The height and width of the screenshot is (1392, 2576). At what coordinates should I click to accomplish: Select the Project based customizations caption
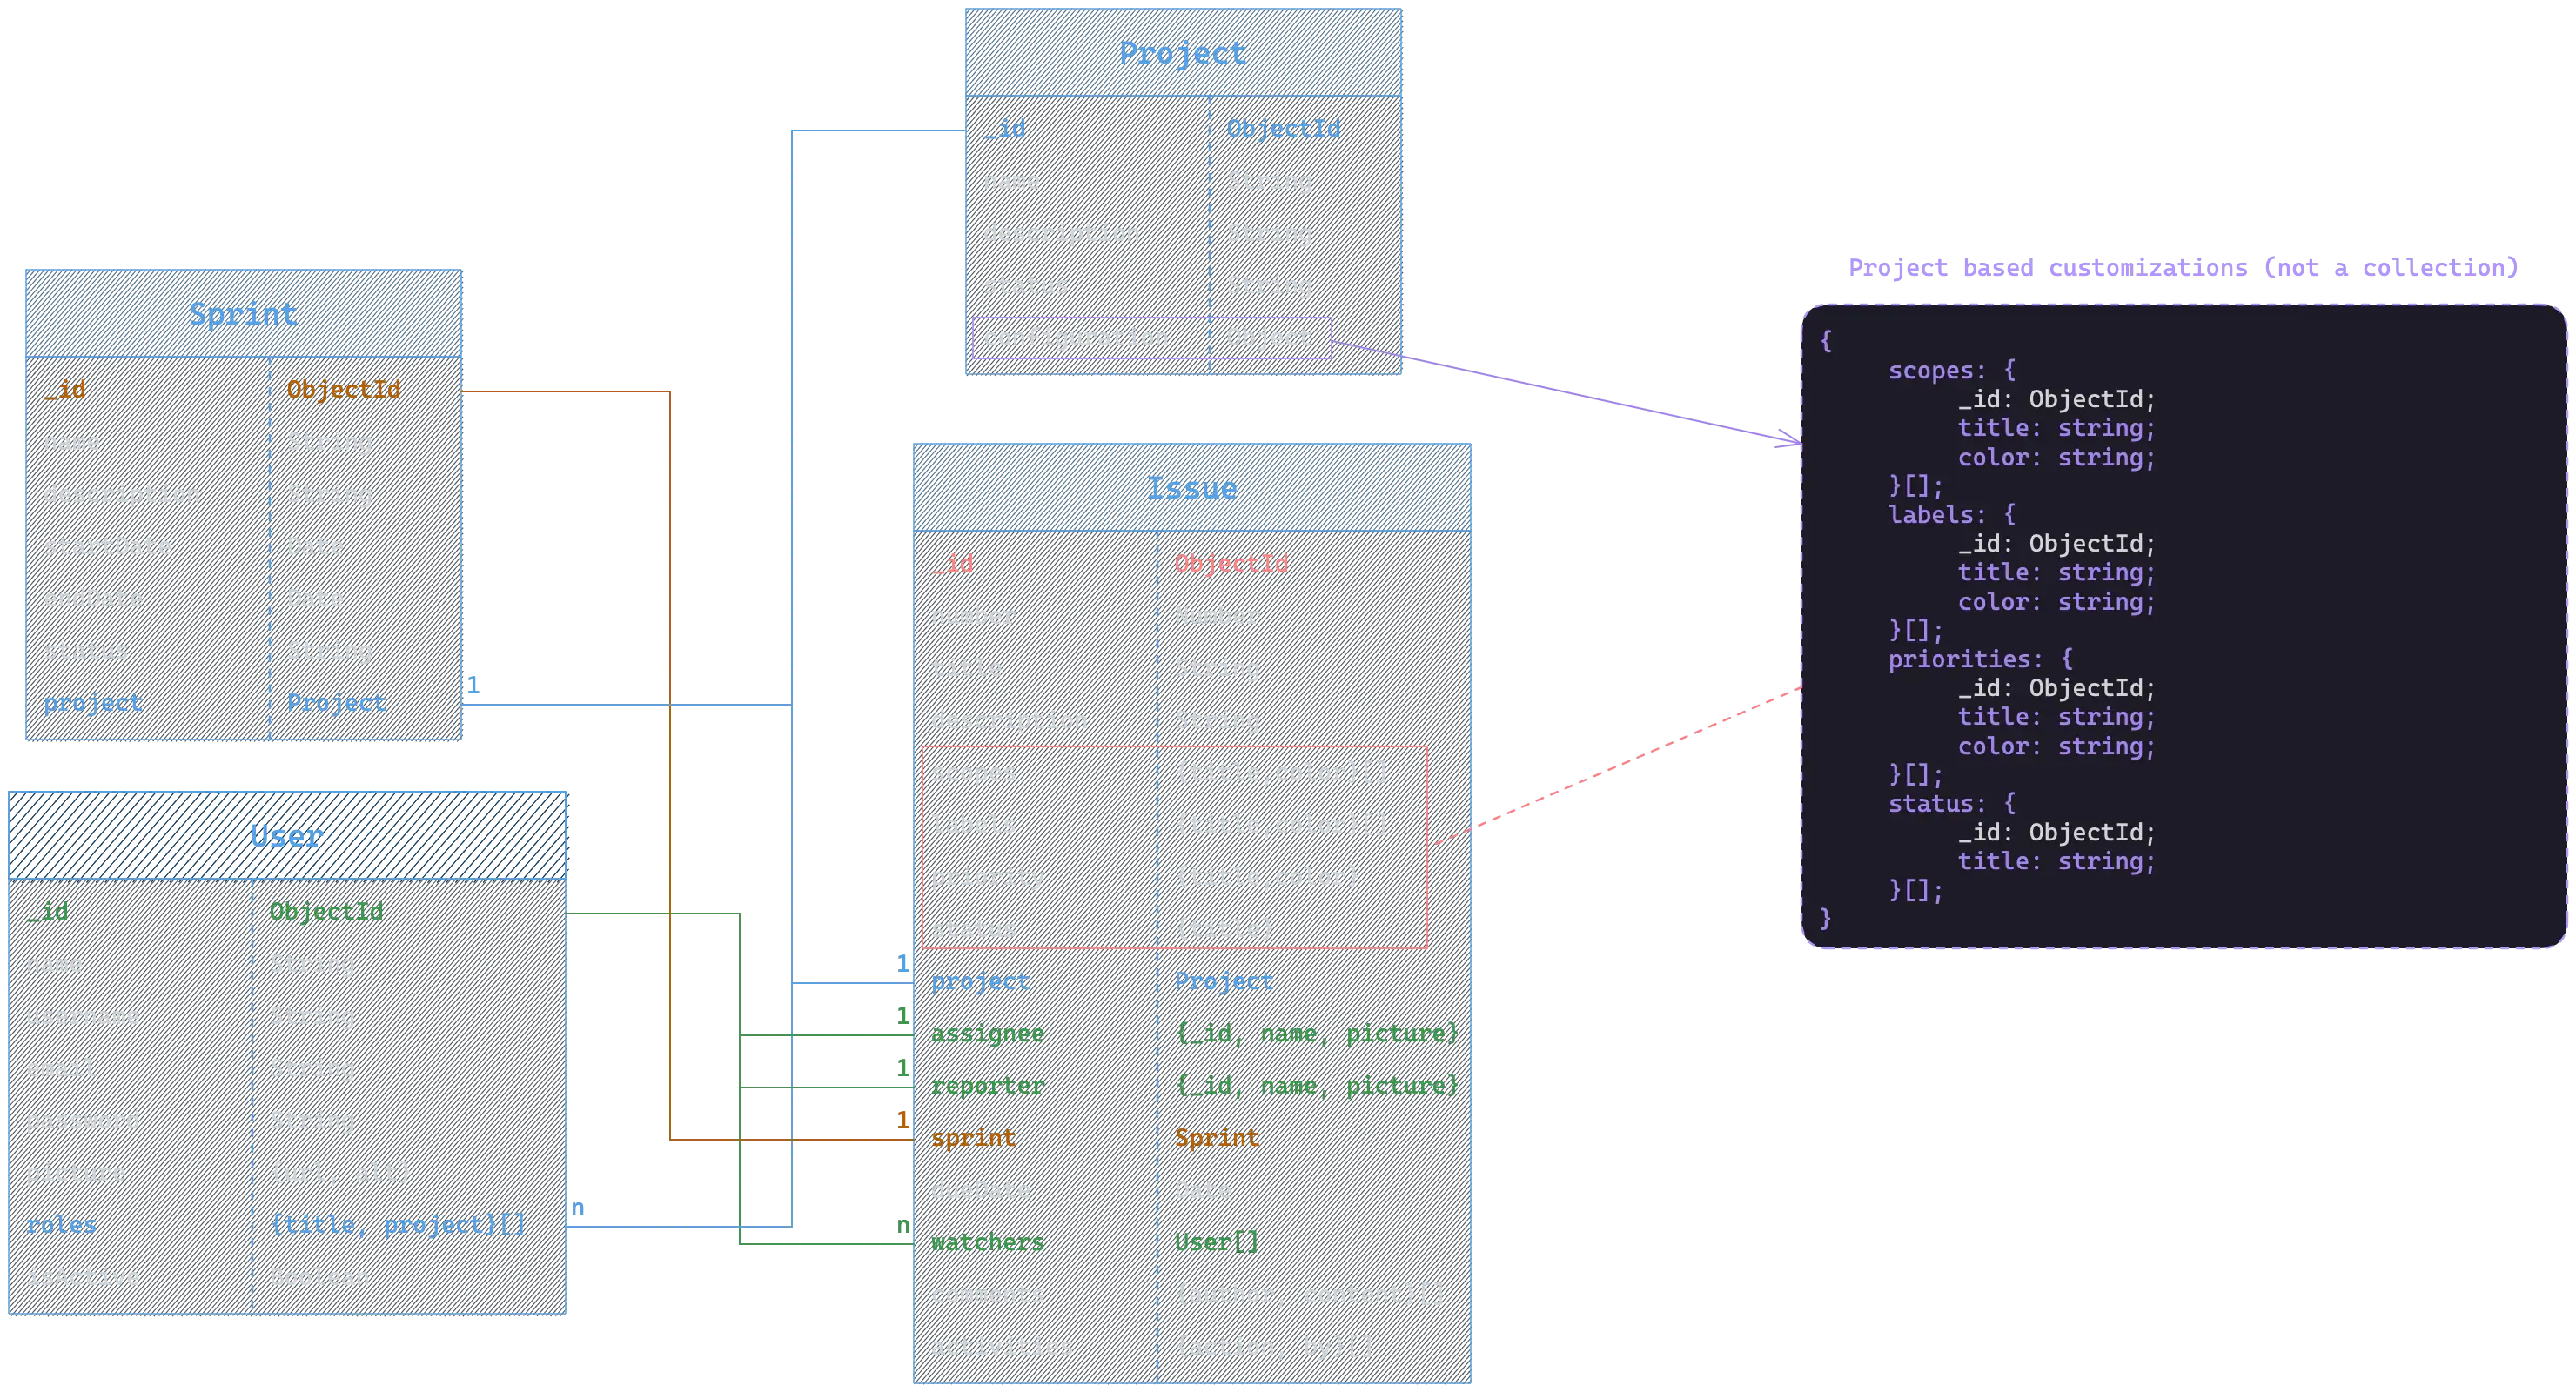[2182, 268]
